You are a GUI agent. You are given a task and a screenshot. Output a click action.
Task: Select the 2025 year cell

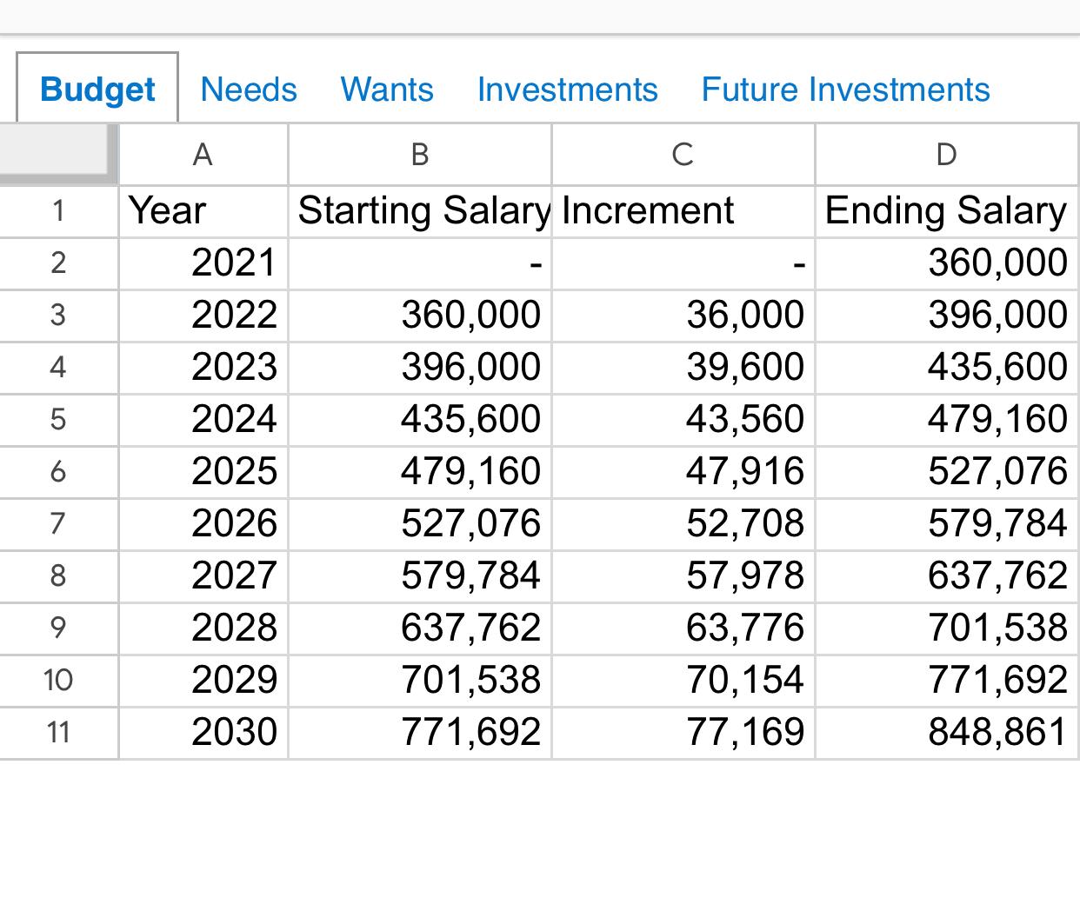[x=203, y=471]
